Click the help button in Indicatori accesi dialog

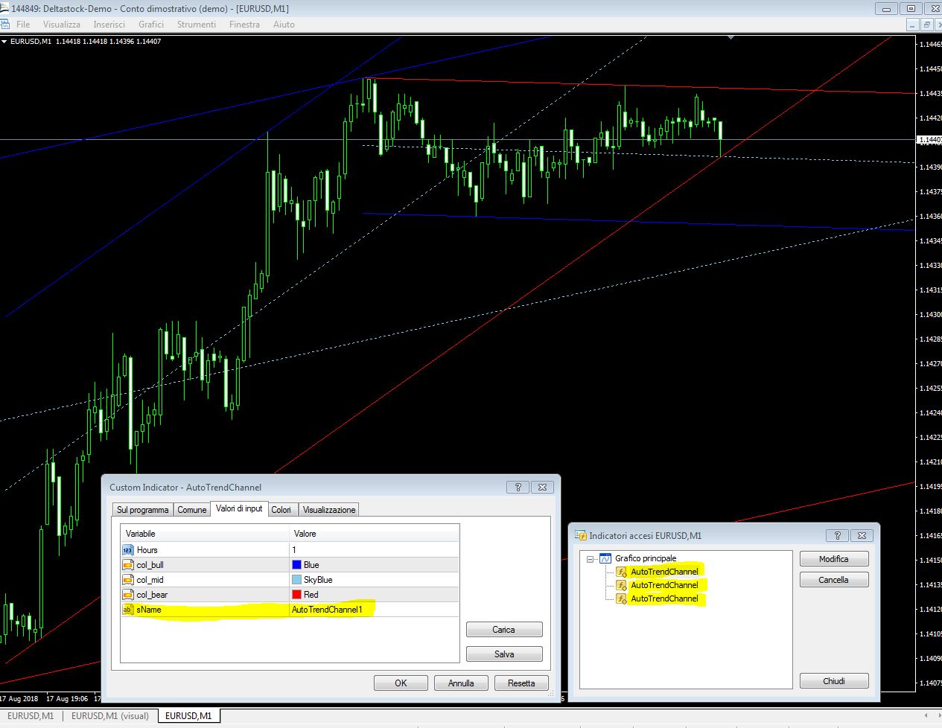[x=837, y=535]
